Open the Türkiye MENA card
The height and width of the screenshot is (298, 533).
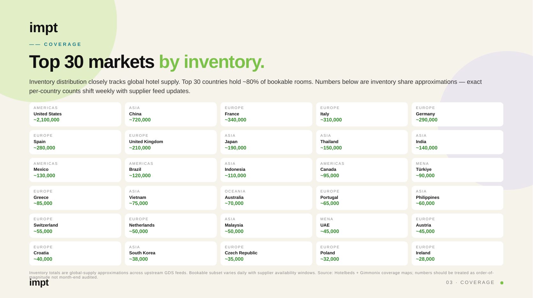(457, 170)
